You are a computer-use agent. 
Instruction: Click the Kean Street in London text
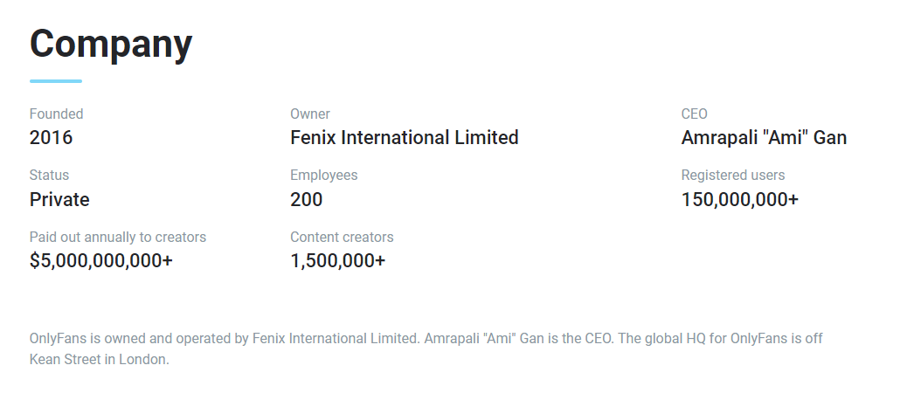pos(98,359)
